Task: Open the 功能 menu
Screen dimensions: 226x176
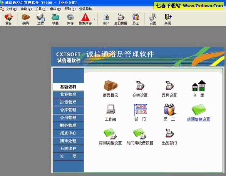Action: pyautogui.click(x=26, y=9)
